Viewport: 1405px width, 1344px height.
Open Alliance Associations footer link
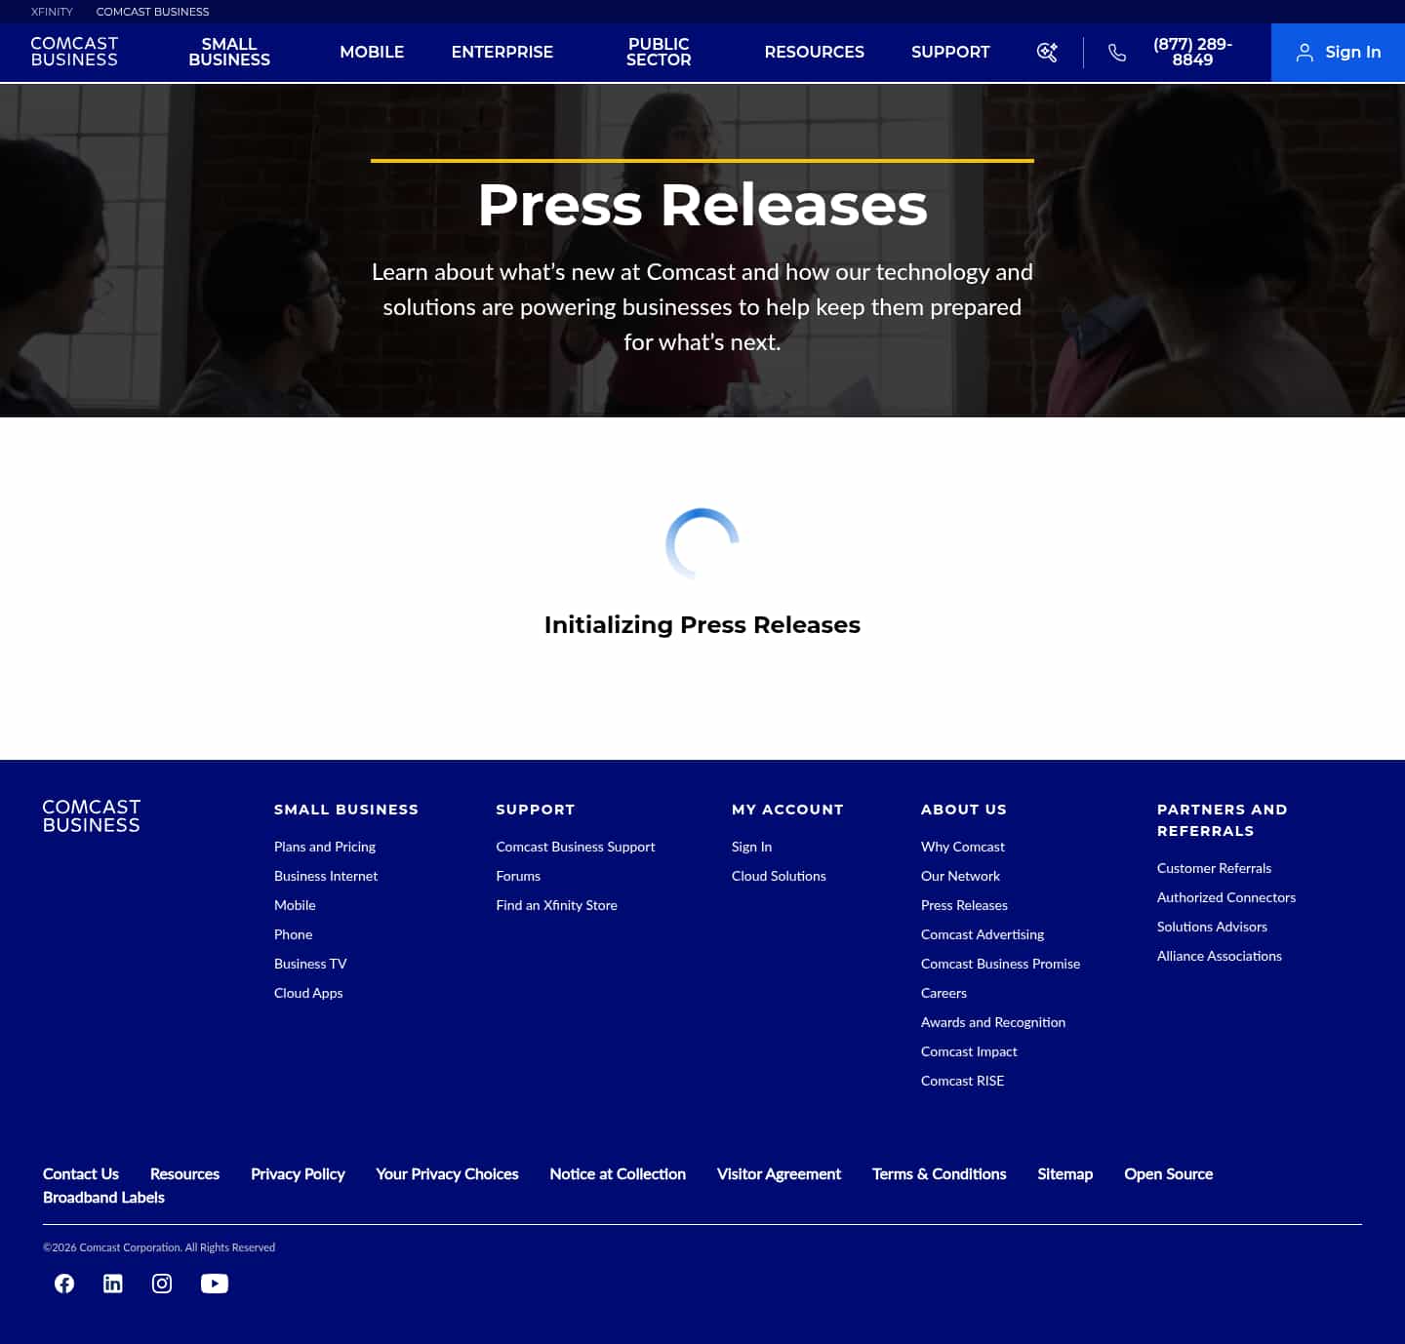coord(1220,956)
